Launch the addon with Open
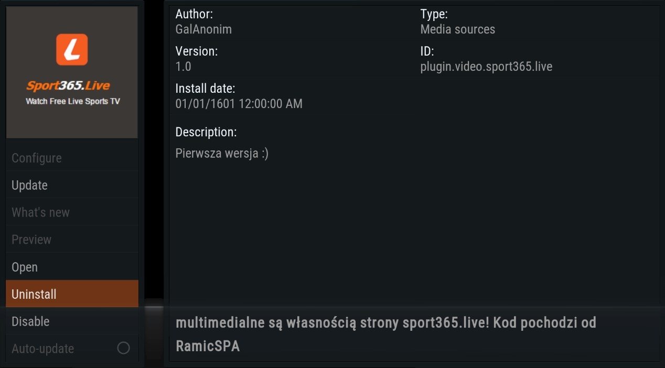Viewport: 665px width, 368px height. pos(72,267)
